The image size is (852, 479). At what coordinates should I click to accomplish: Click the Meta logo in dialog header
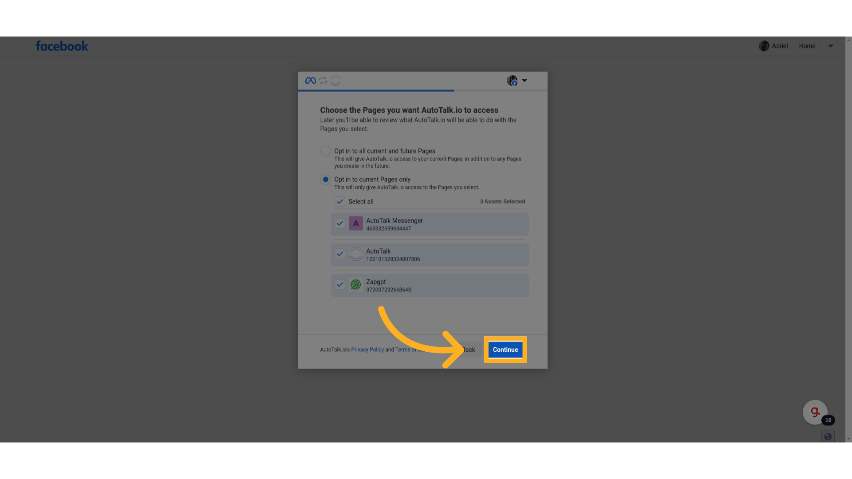pos(311,80)
